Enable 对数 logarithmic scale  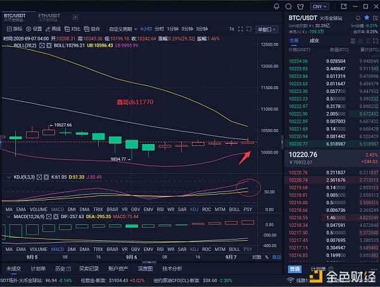[256, 257]
